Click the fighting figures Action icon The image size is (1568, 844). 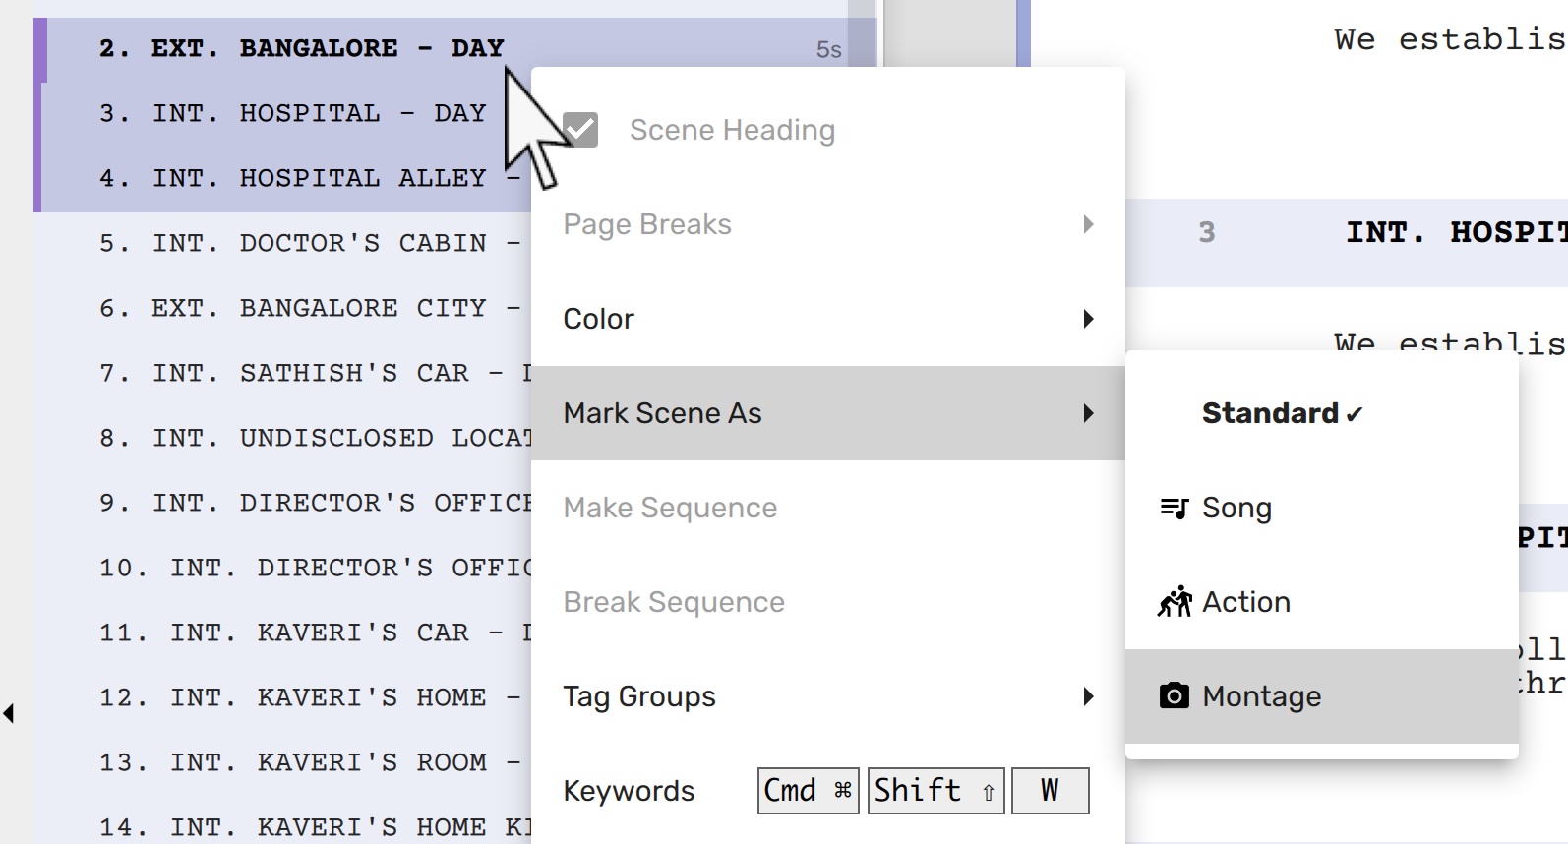tap(1175, 601)
